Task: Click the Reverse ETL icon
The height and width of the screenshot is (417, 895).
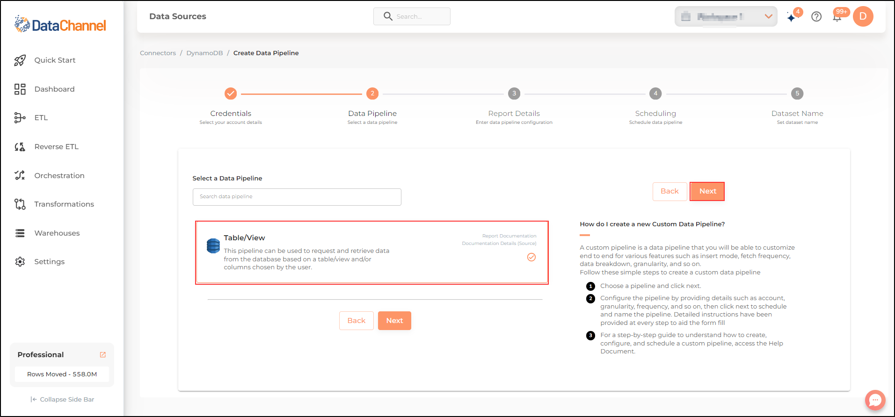Action: (x=20, y=147)
